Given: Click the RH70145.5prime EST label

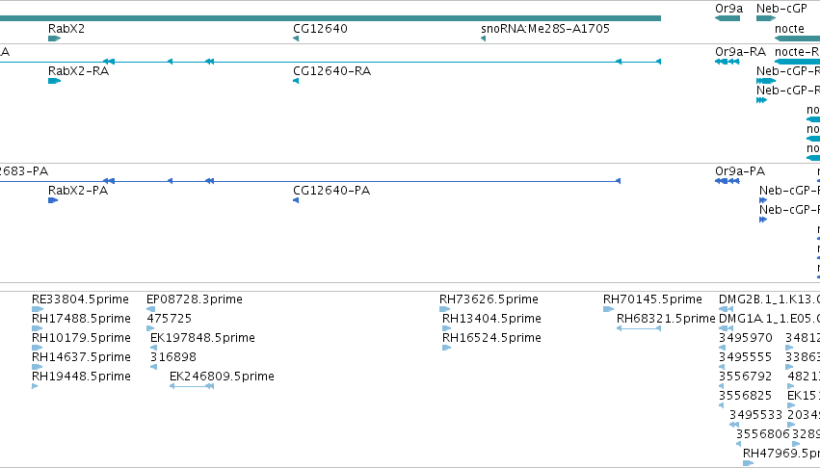Looking at the screenshot, I should [x=652, y=299].
